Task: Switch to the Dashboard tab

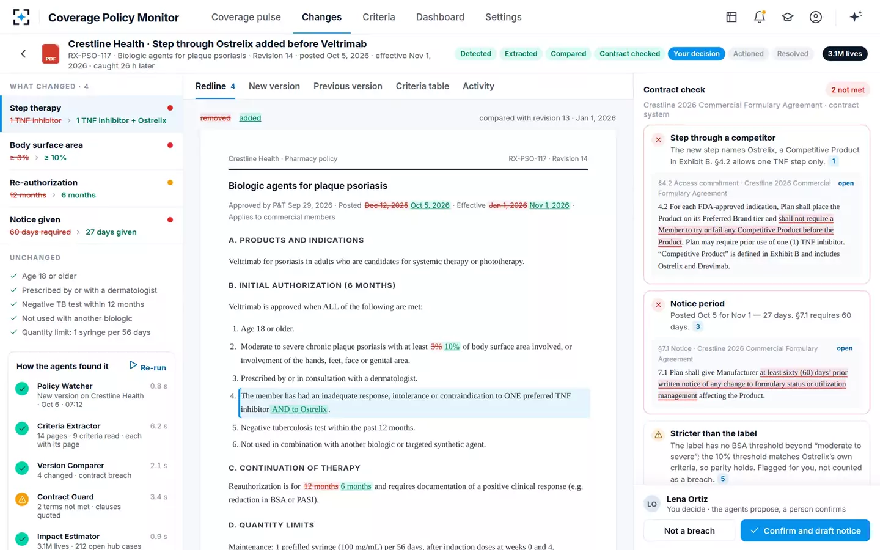Action: tap(440, 17)
